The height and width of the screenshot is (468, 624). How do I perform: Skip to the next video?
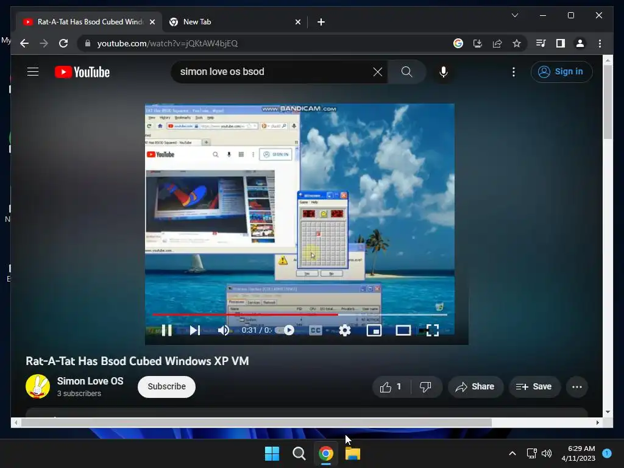pos(194,330)
